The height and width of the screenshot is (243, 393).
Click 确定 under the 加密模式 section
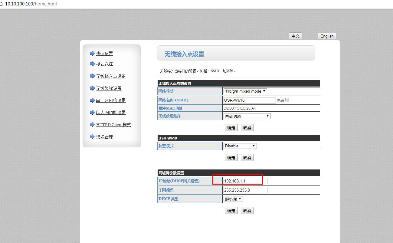click(231, 158)
